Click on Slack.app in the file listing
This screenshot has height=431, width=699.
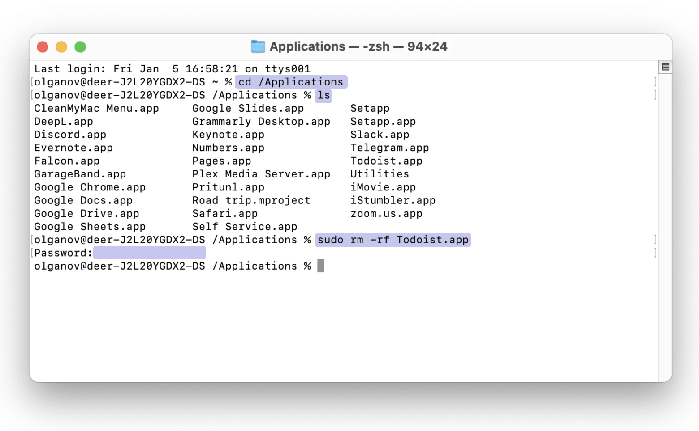coord(380,134)
